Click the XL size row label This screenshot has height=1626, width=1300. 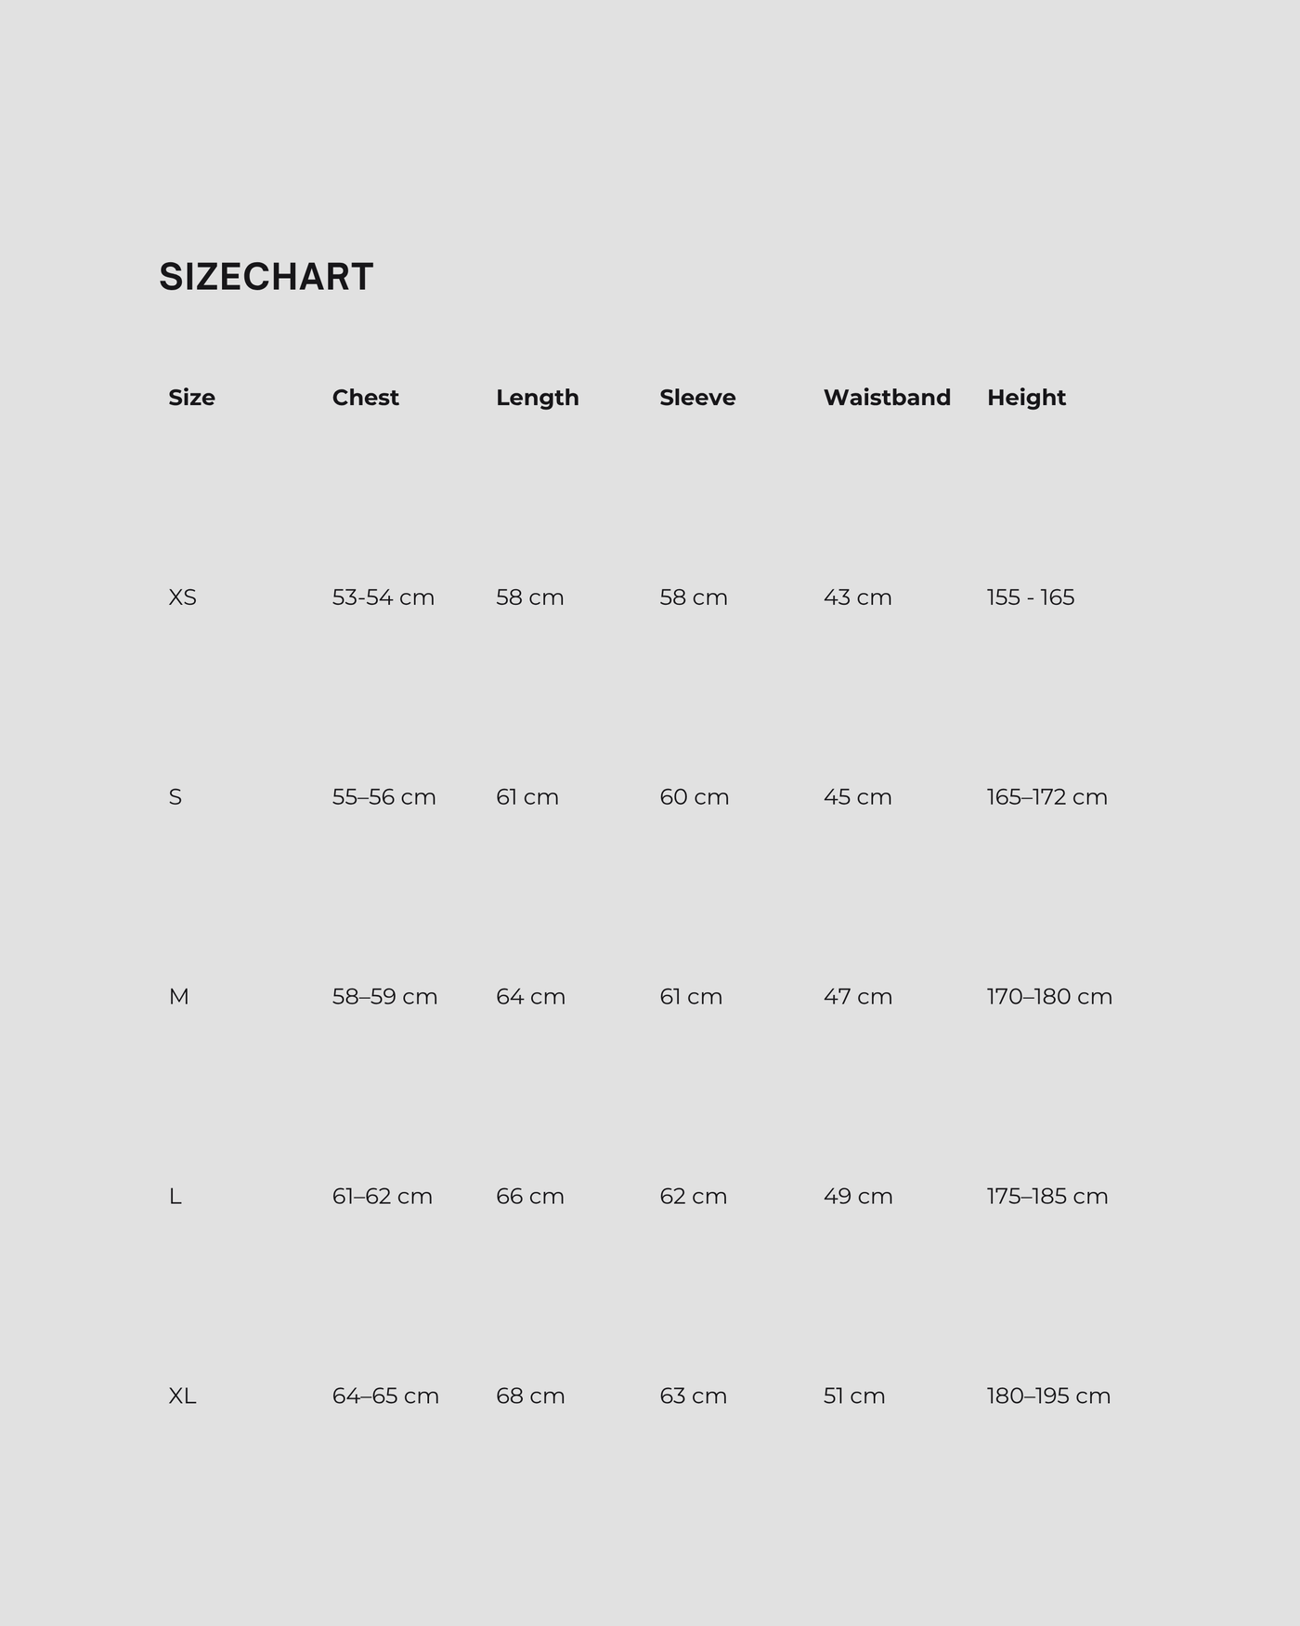182,1396
